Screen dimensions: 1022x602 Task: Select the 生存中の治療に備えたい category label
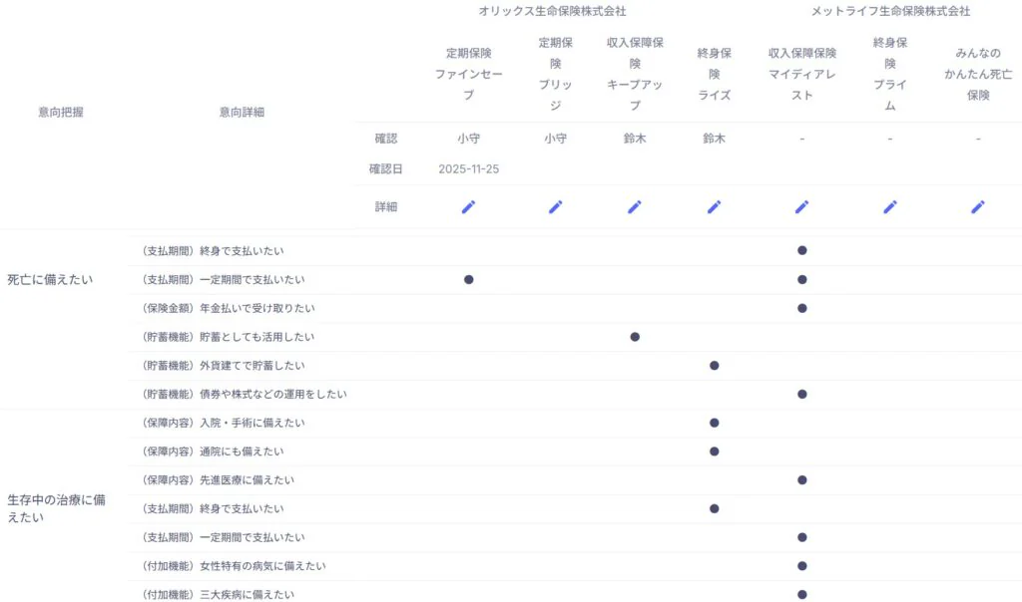click(x=56, y=509)
